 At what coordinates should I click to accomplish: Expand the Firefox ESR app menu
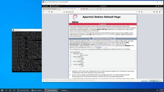click(x=55, y=6)
